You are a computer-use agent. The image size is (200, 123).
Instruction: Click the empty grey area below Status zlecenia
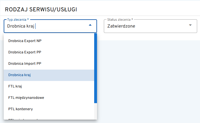(x=148, y=80)
